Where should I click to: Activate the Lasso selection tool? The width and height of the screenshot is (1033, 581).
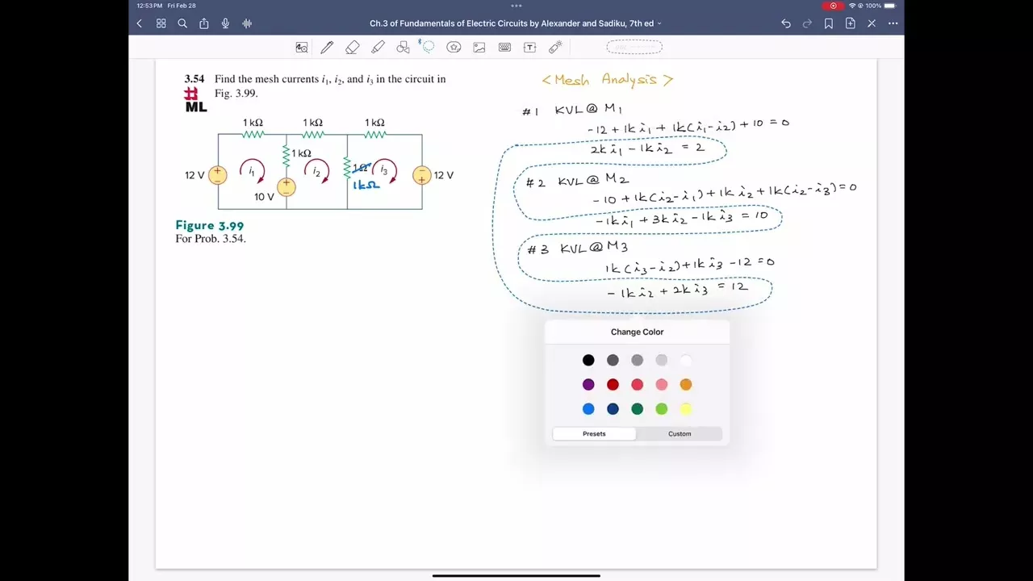(428, 48)
